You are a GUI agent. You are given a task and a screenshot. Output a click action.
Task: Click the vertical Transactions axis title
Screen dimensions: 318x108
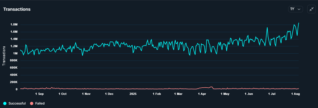pos(4,56)
